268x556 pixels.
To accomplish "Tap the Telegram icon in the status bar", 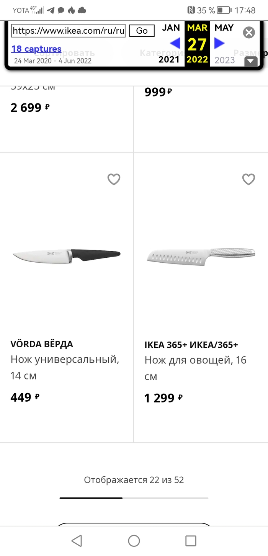I will tap(51, 10).
